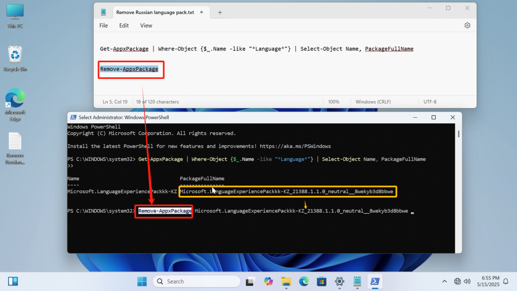Open the Notepad settings gear

(467, 25)
